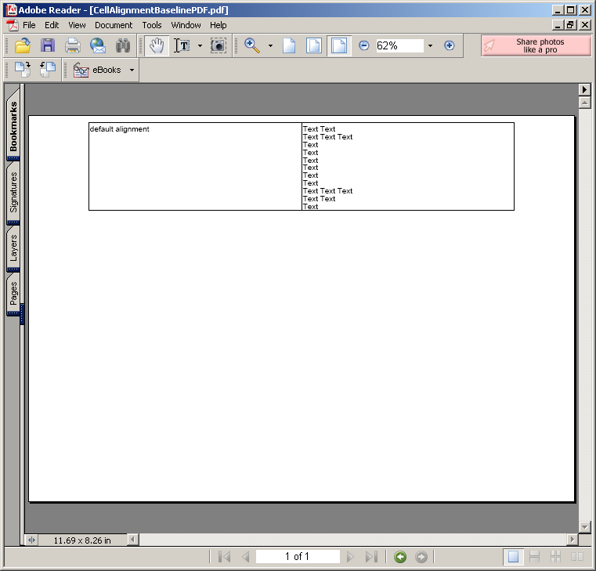Click the page number field
The height and width of the screenshot is (571, 596).
[x=298, y=557]
